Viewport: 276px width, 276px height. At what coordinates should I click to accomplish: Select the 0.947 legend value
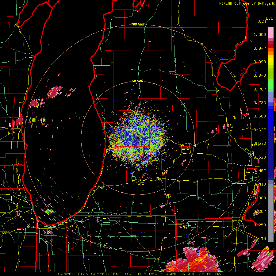[260, 48]
